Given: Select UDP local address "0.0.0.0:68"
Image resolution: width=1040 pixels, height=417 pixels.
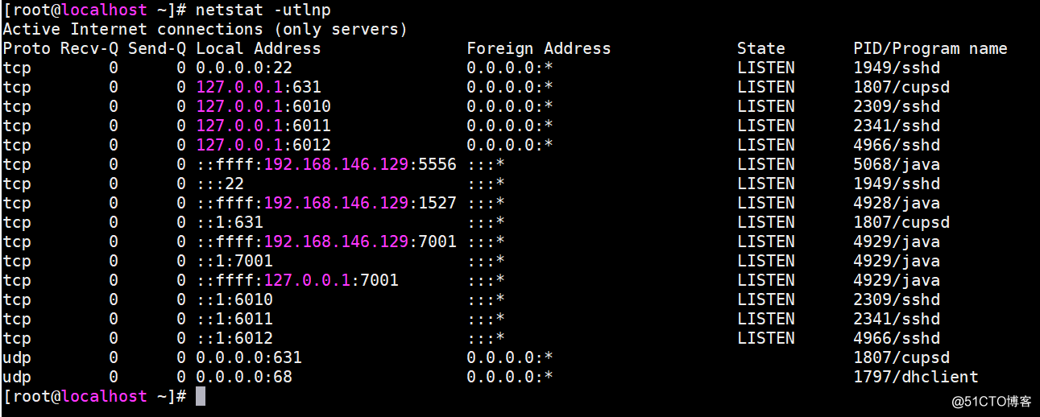Looking at the screenshot, I should [244, 378].
